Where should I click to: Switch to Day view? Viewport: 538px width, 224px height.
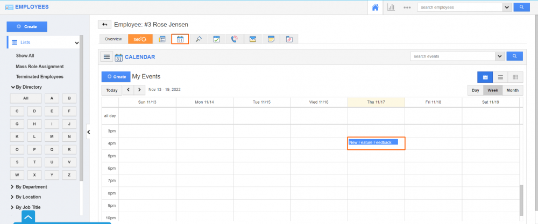tap(475, 90)
